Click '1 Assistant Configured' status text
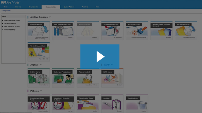This screenshot has height=113, width=202. click(x=189, y=37)
